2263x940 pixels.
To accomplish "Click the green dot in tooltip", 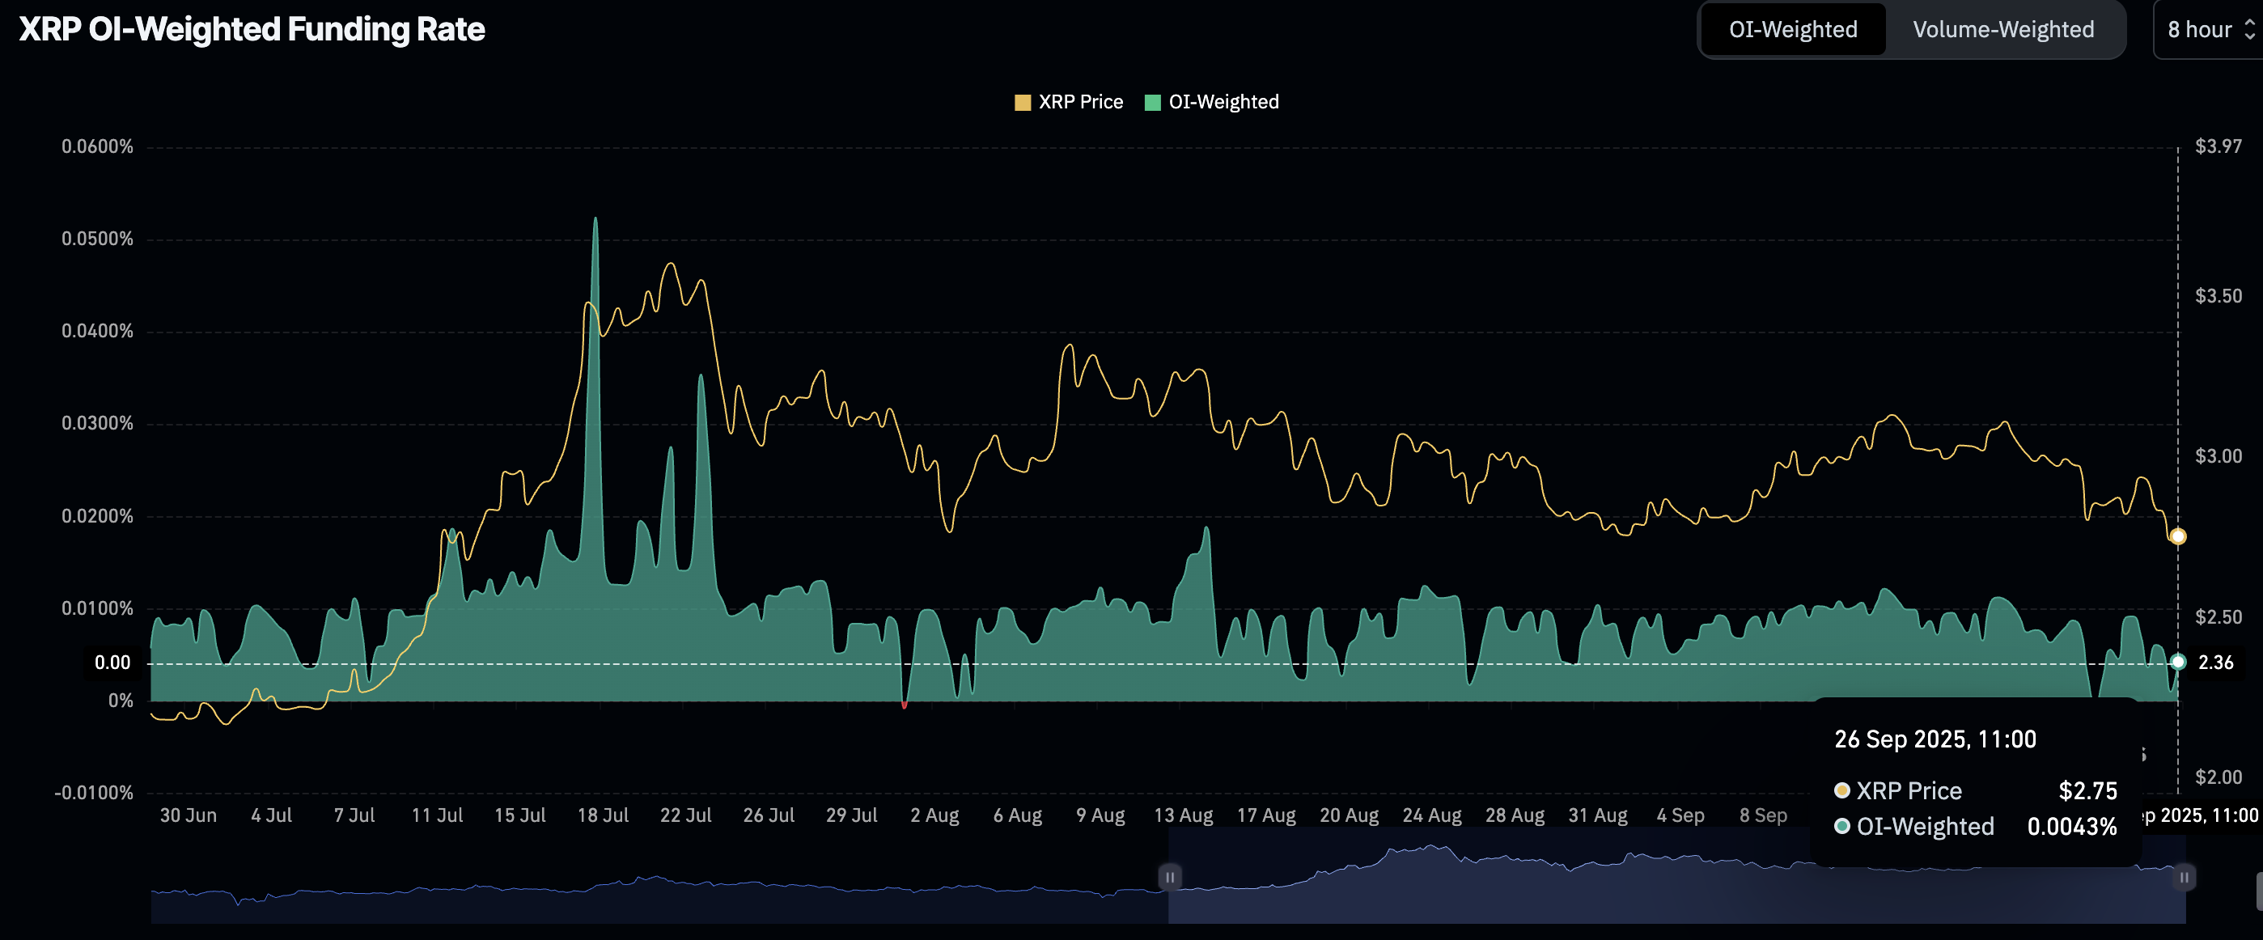I will tap(1842, 827).
